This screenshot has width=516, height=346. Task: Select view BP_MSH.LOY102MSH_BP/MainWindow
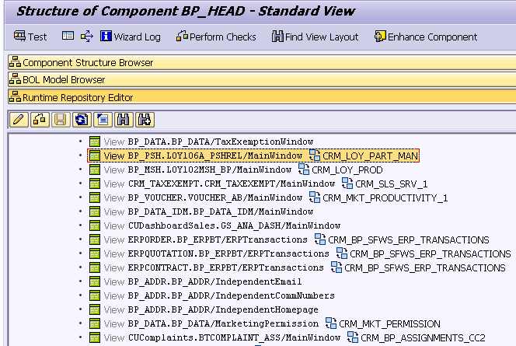[210, 170]
